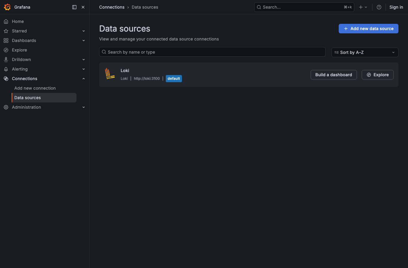Expand the Dashboards section chevron

pyautogui.click(x=84, y=40)
